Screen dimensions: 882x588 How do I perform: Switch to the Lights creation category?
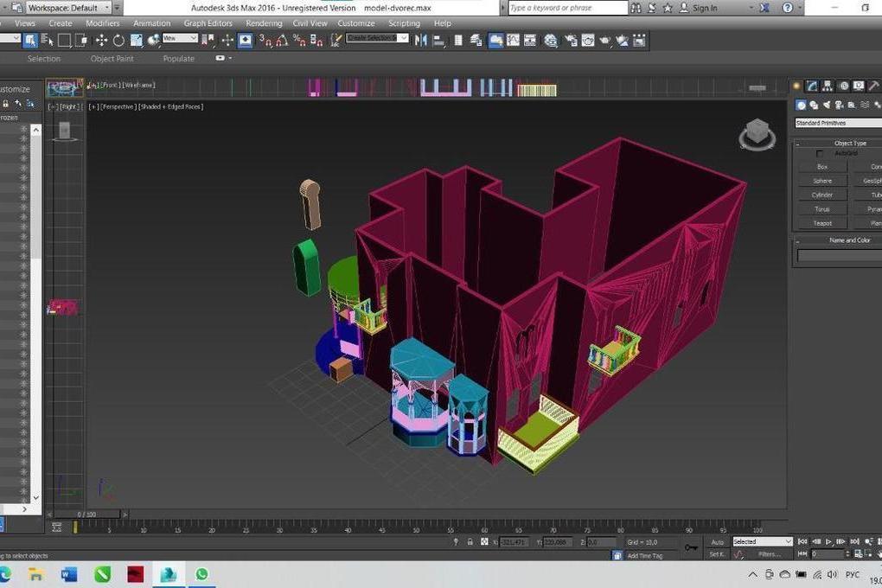(827, 105)
